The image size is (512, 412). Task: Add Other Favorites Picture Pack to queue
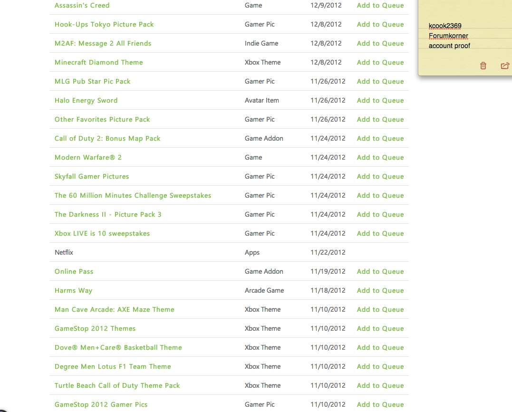[x=380, y=119]
